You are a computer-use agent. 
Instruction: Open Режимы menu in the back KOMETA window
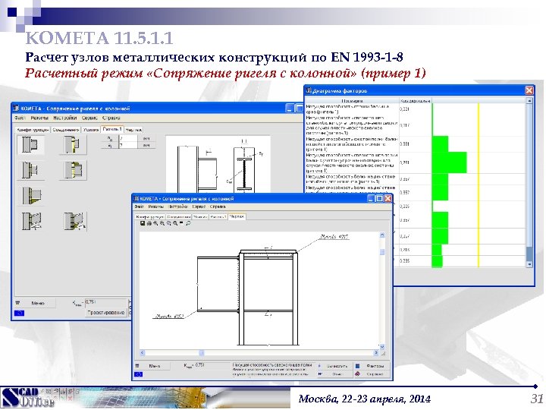tap(39, 118)
